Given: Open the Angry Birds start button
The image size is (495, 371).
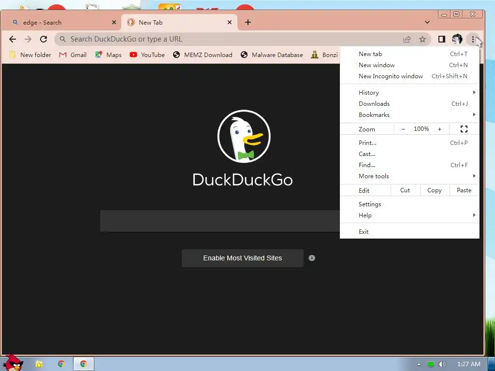Looking at the screenshot, I should tap(13, 363).
